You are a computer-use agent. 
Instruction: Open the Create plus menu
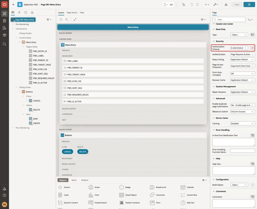[x=207, y=5]
